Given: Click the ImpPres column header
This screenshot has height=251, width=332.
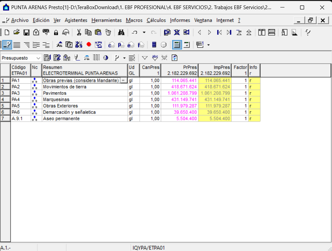Looking at the screenshot, I should click(x=215, y=70).
